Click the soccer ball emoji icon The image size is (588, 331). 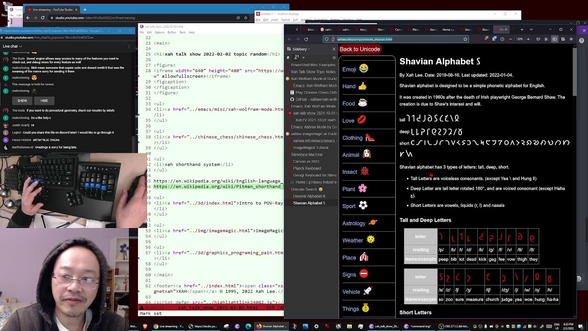point(363,206)
